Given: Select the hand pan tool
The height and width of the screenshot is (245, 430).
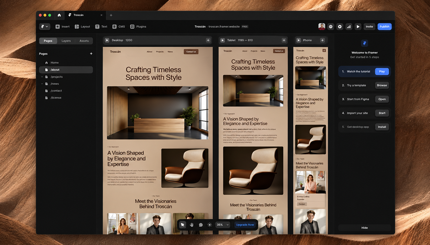Looking at the screenshot, I should tap(192, 225).
